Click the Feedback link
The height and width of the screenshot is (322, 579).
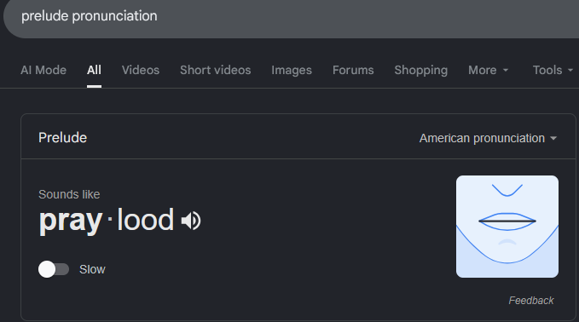531,301
